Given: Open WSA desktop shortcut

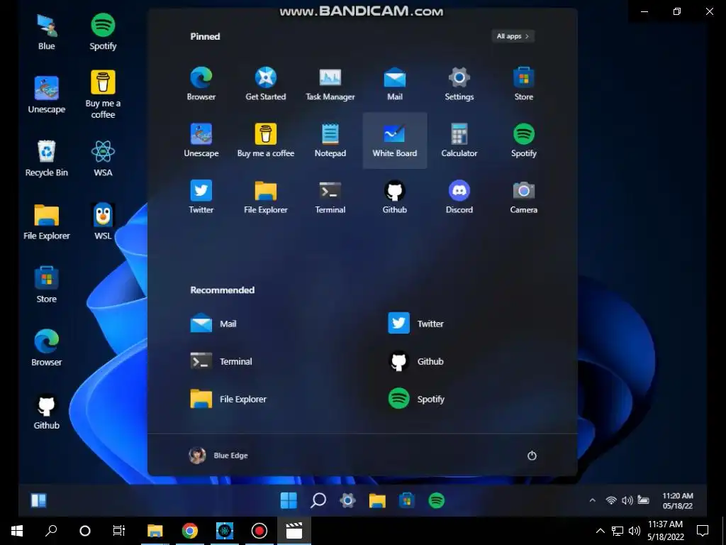Looking at the screenshot, I should click(103, 158).
